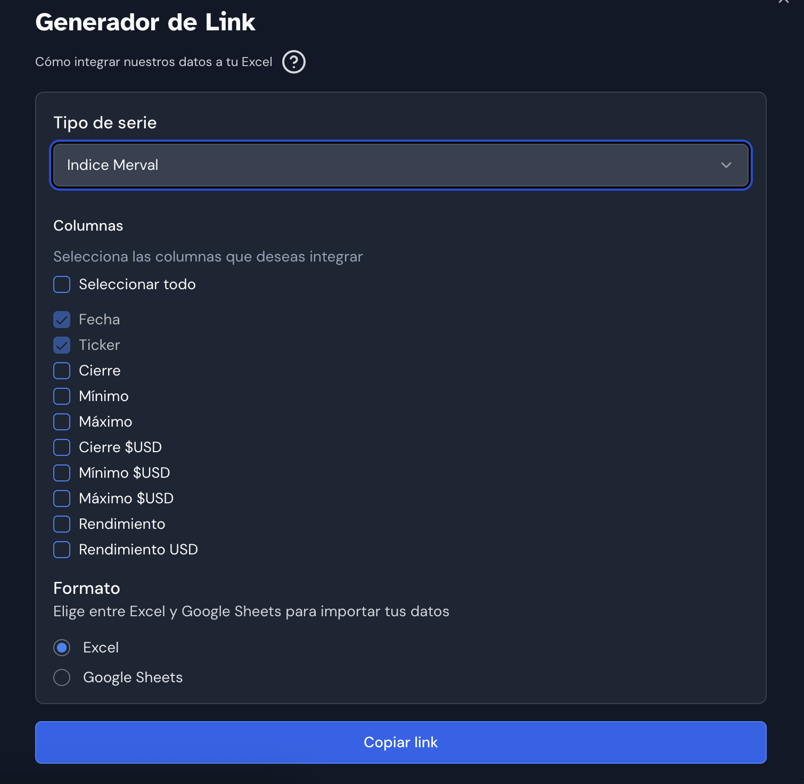Click the Cómo integrar nuestros datos link
The width and height of the screenshot is (804, 784).
click(153, 62)
